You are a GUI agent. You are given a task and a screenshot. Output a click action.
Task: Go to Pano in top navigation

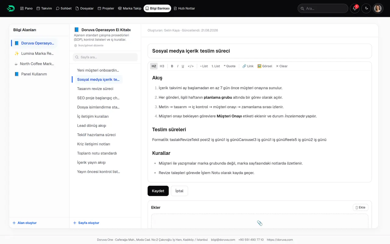[x=26, y=9]
